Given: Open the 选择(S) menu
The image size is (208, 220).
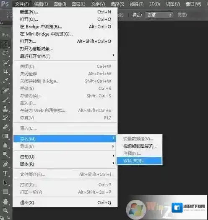Looking at the screenshot, I should (117, 4).
